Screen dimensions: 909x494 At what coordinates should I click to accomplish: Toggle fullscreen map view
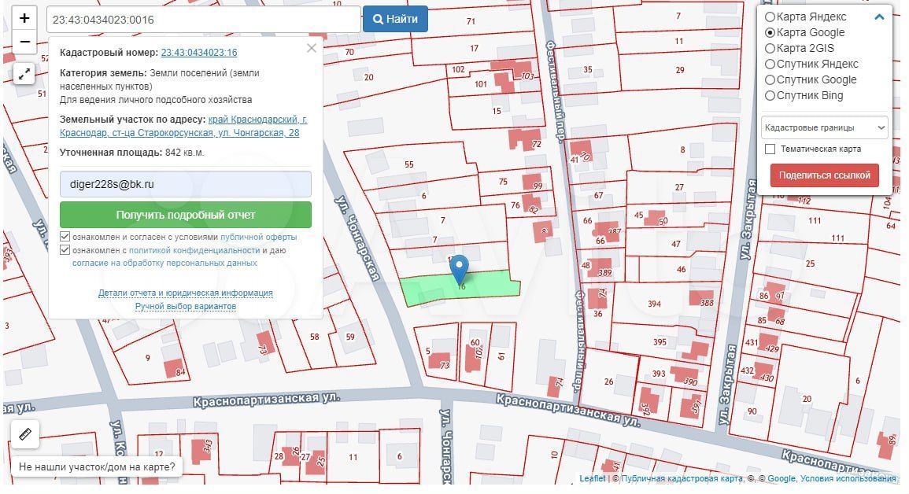point(24,74)
